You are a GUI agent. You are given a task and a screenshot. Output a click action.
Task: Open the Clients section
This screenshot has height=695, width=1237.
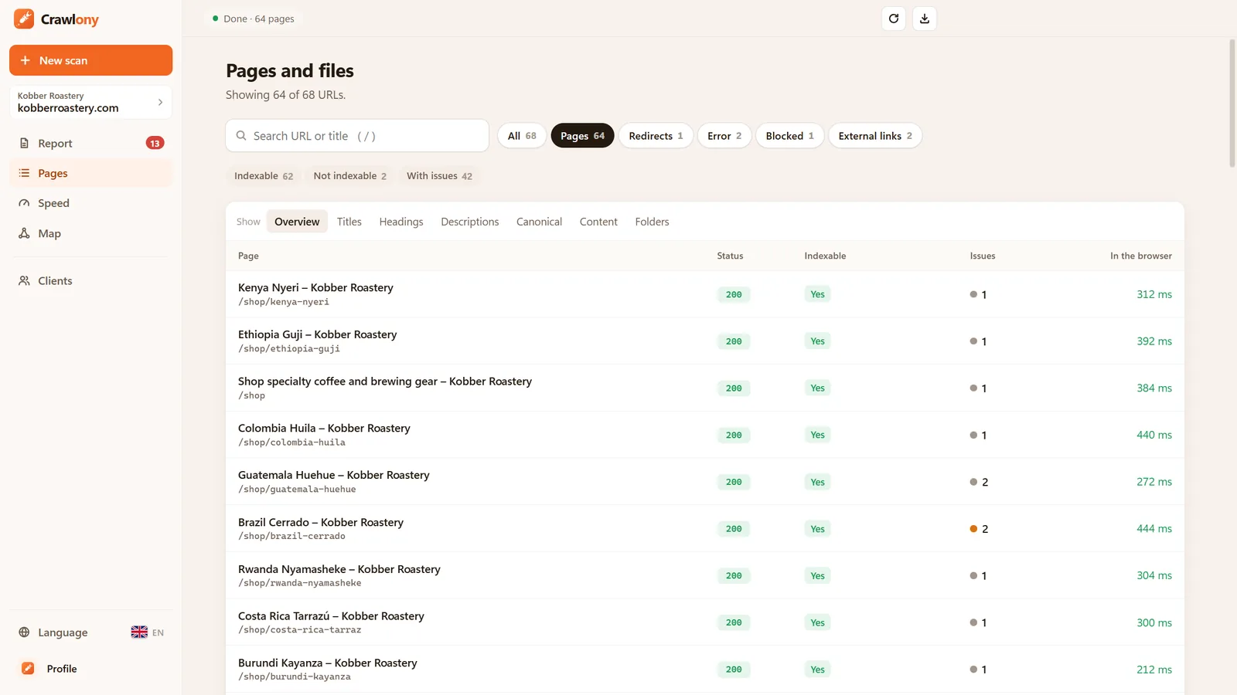[x=90, y=281]
